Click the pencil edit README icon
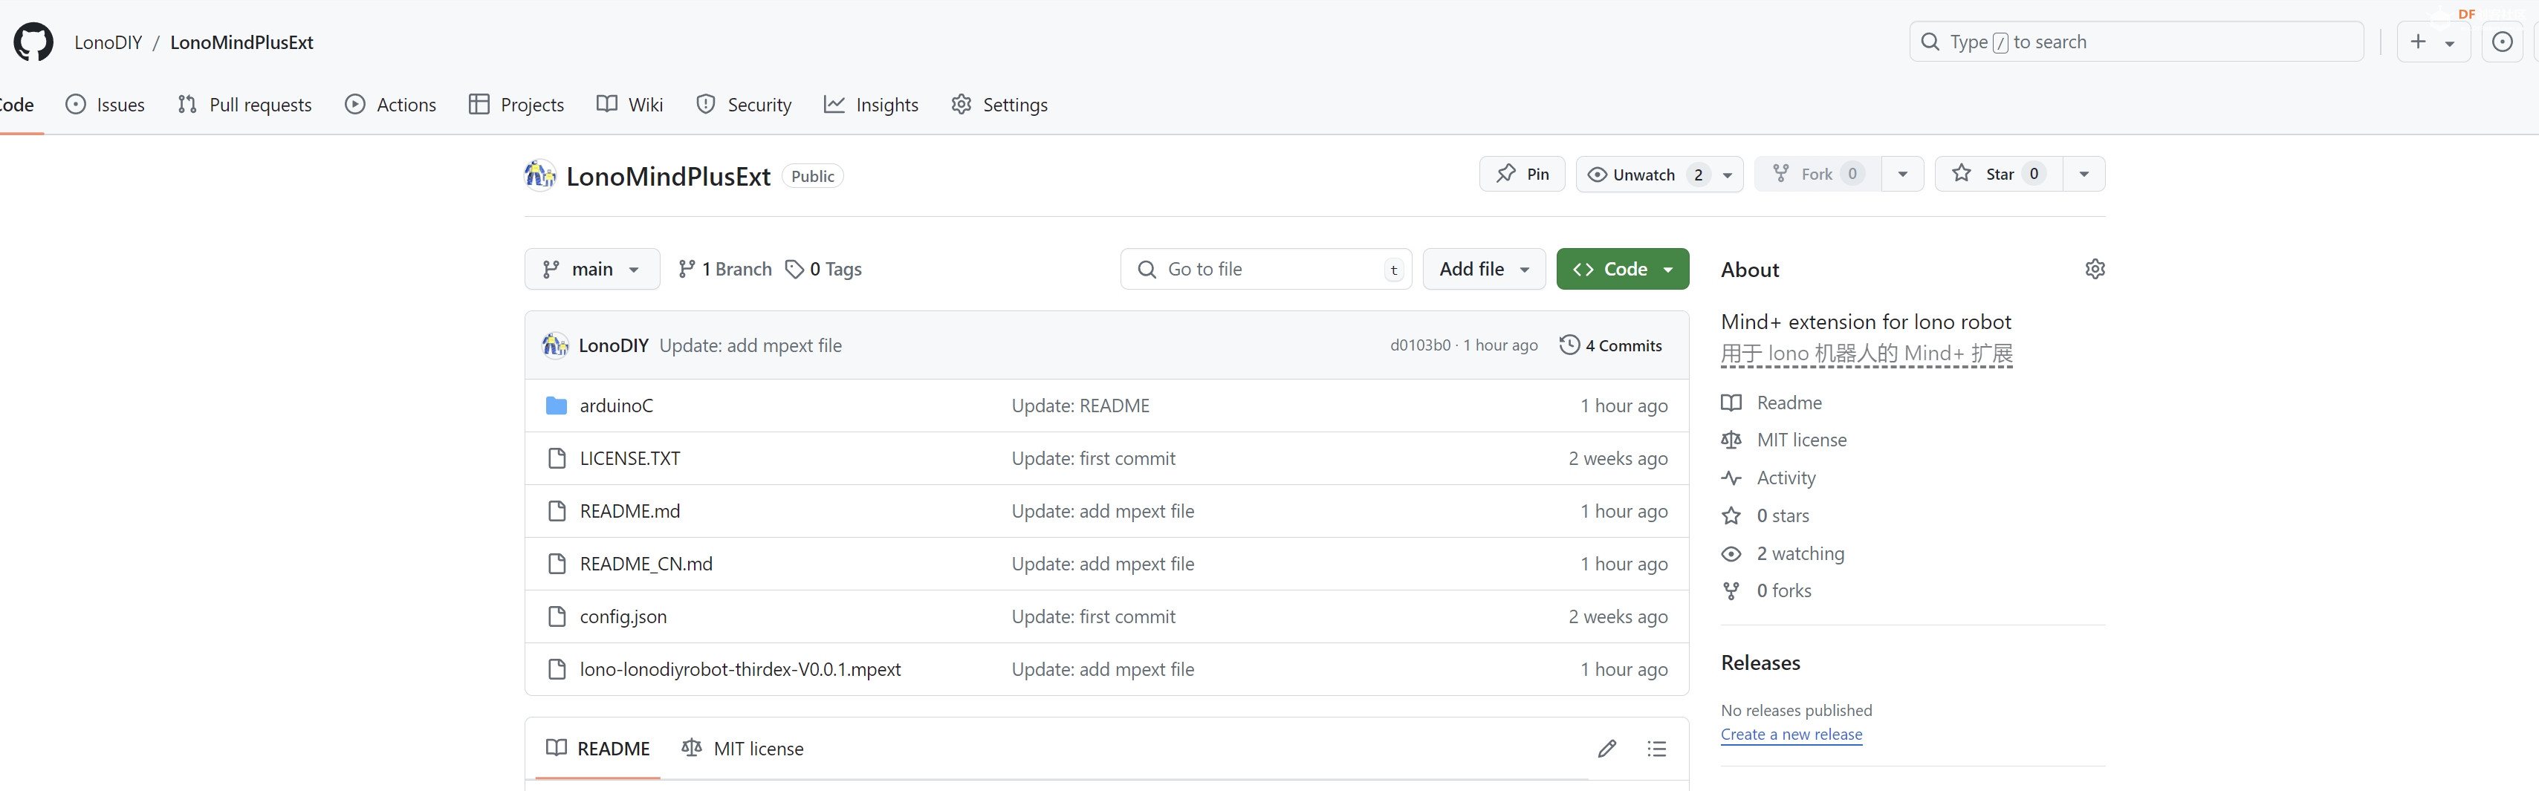The image size is (2539, 791). (1606, 749)
